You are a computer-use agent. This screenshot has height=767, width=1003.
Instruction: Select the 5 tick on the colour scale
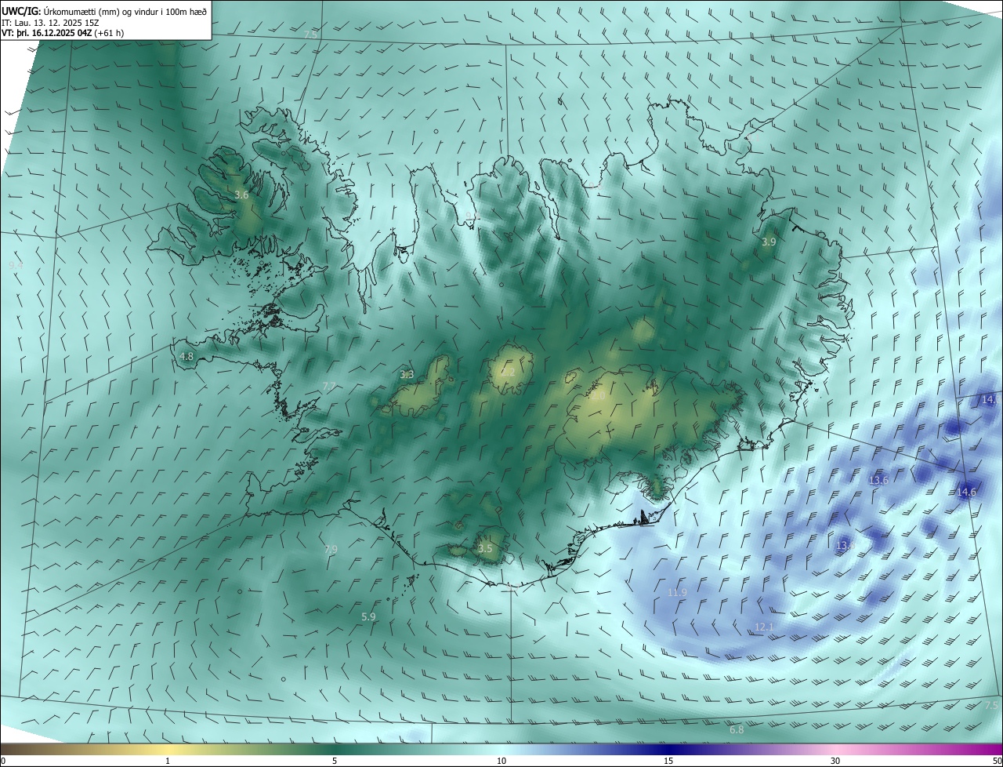[335, 762]
